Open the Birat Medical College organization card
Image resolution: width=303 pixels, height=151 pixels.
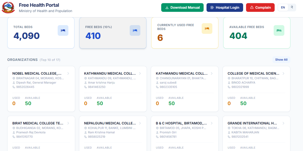(41, 133)
